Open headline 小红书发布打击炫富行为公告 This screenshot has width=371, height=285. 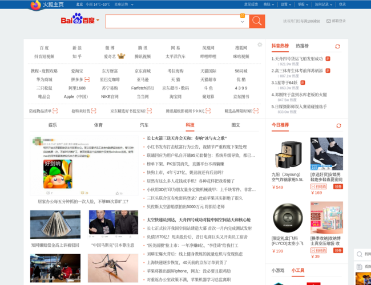[197, 147]
